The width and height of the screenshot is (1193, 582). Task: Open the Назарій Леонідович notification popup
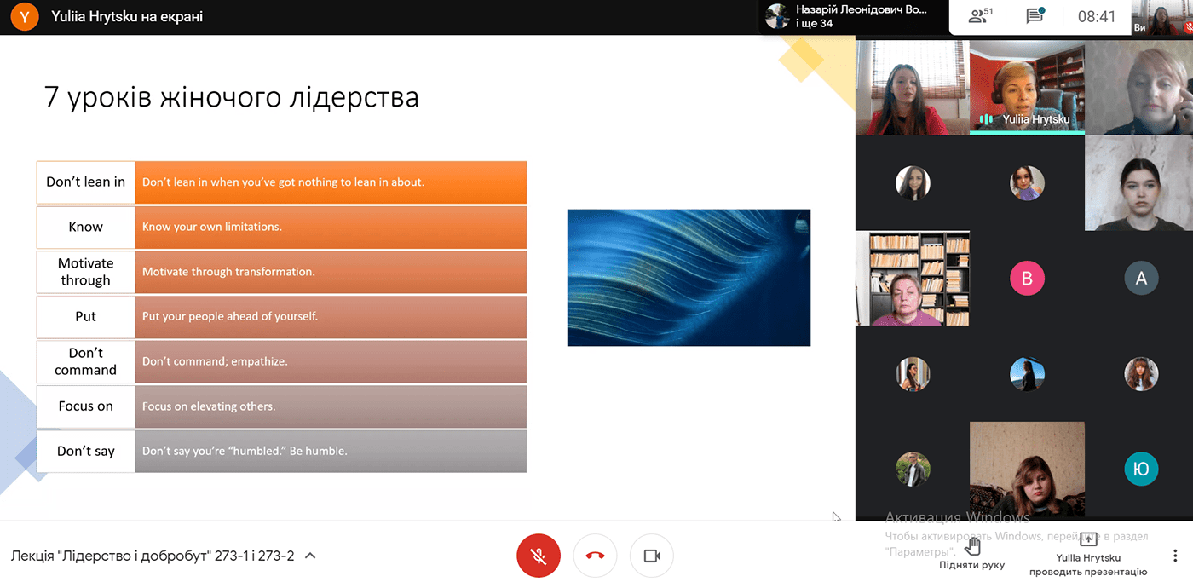pos(853,16)
